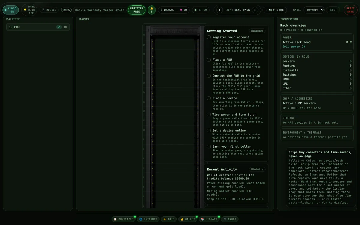Open the notifications bell
The height and width of the screenshot is (225, 360).
coord(152,10)
